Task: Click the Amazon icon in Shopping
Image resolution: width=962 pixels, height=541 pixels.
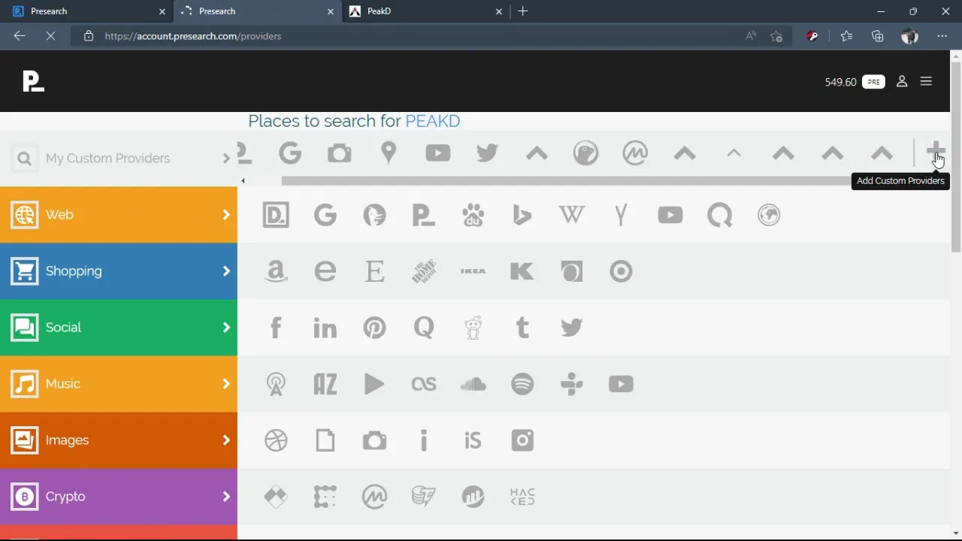Action: (276, 271)
